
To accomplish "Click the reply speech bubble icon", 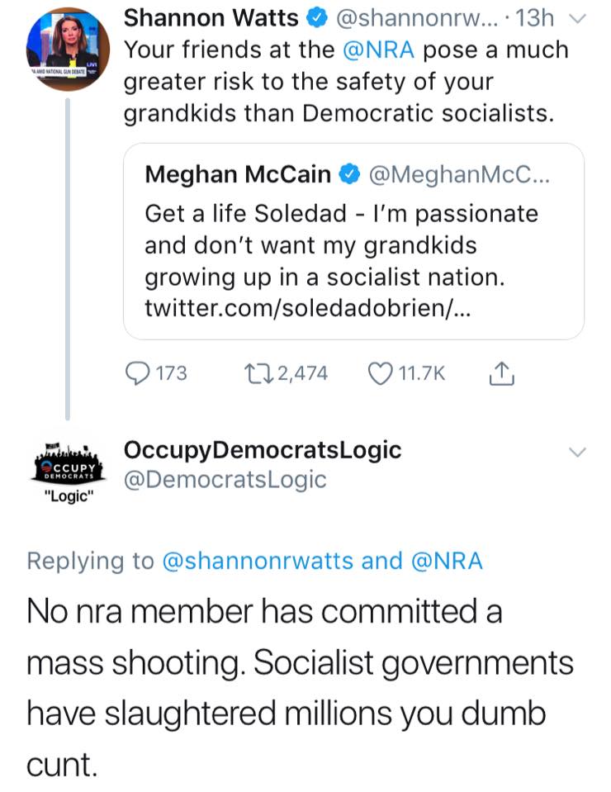I will (138, 373).
